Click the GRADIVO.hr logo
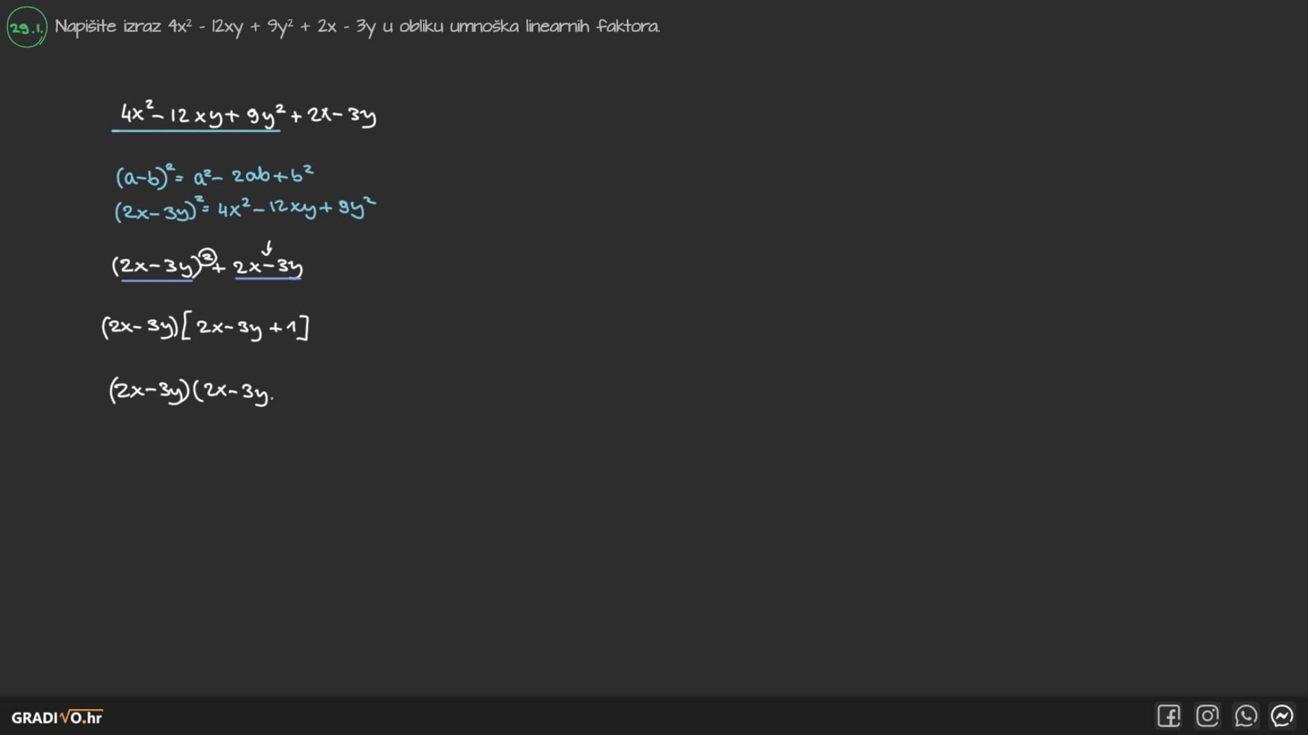The image size is (1308, 735). click(x=57, y=717)
